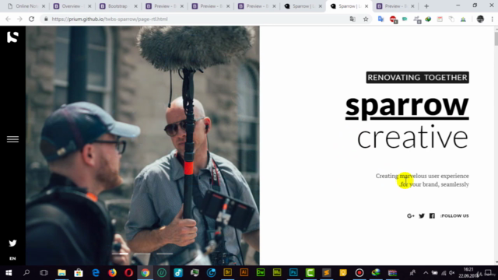
Task: Launch Opera from the taskbar
Action: tap(128, 273)
